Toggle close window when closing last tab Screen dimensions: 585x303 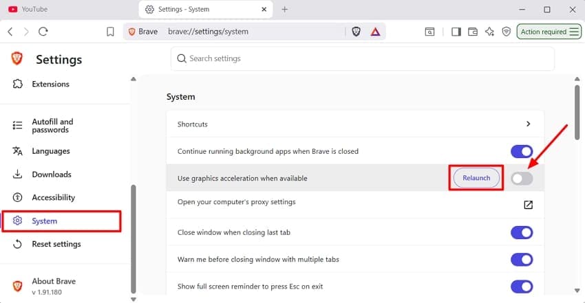pyautogui.click(x=522, y=233)
